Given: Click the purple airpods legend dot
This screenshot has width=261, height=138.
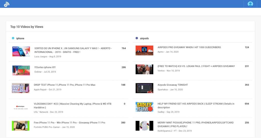Looking at the screenshot, I should 137,38.
